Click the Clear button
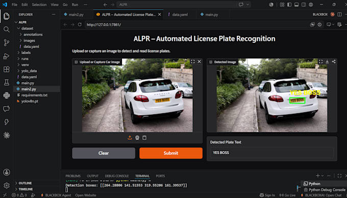 [x=104, y=153]
